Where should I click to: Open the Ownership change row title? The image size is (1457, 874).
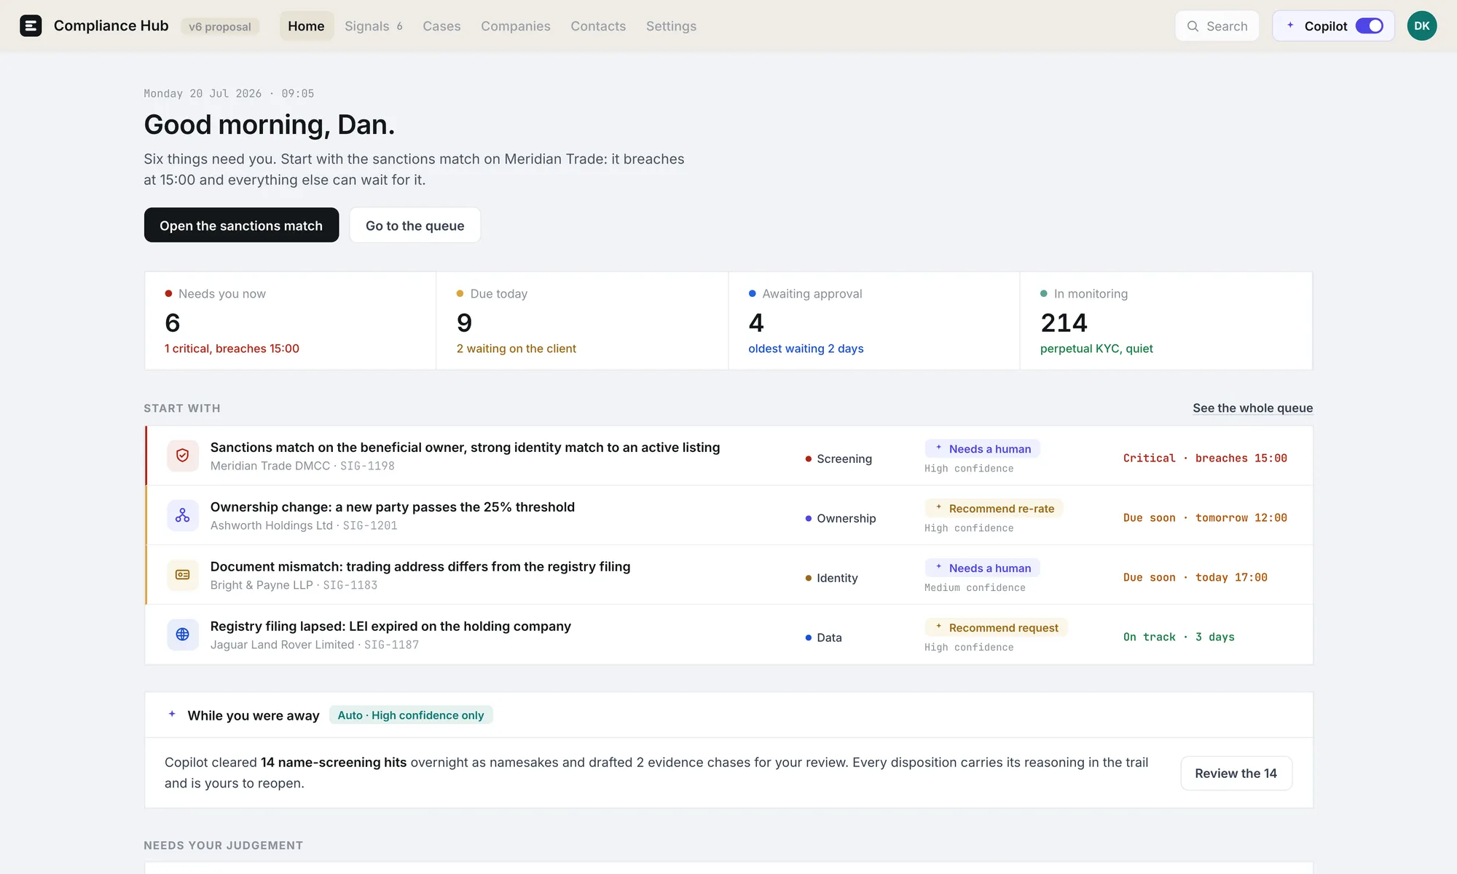pyautogui.click(x=392, y=507)
